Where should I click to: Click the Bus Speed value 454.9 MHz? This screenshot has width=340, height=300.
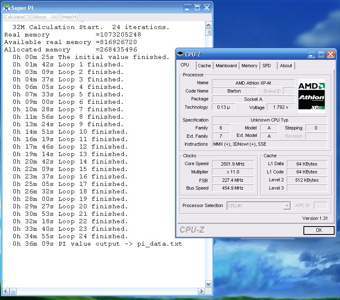[x=233, y=188]
